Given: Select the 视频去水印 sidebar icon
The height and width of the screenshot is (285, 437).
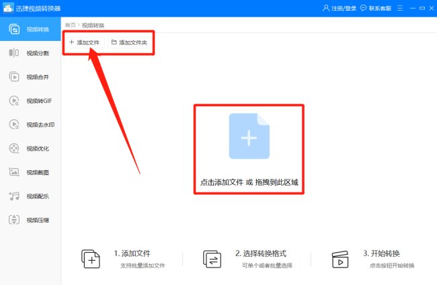Looking at the screenshot, I should pyautogui.click(x=14, y=124).
